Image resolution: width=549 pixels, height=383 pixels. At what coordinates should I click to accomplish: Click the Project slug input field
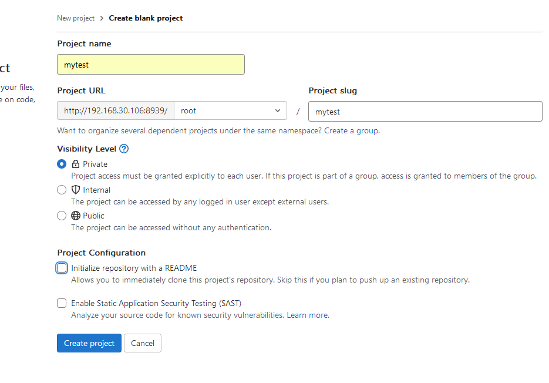click(x=425, y=112)
